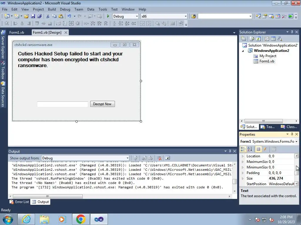
Task: Toggle Categorized view in Properties
Action: pyautogui.click(x=243, y=149)
